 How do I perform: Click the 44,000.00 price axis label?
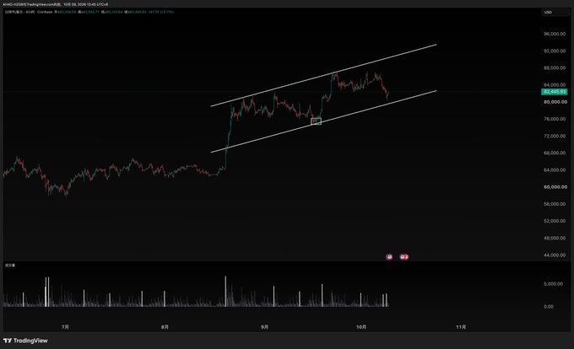[555, 255]
